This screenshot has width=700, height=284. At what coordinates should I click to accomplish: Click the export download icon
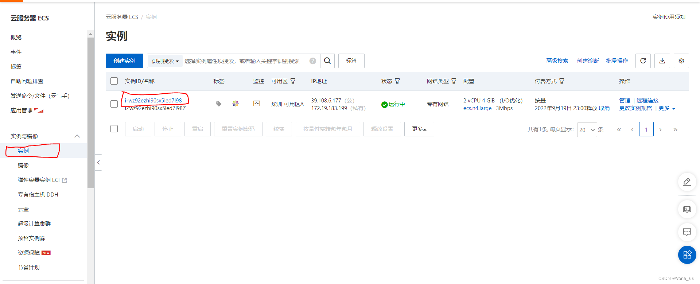(662, 61)
